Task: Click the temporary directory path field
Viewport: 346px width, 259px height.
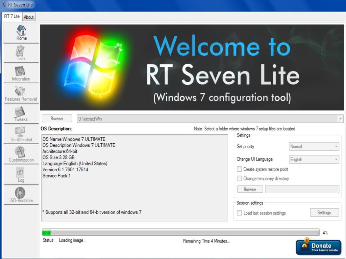Action: [x=302, y=189]
